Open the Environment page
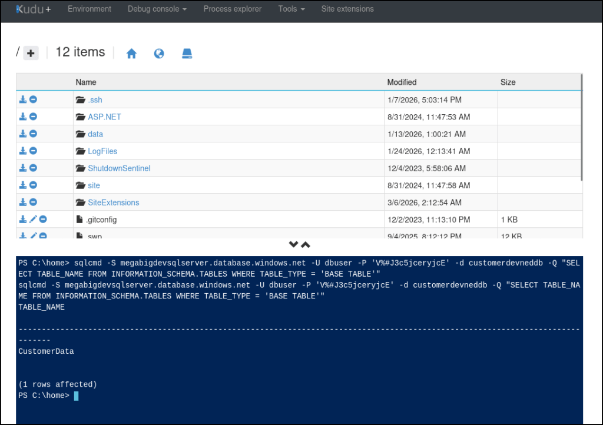Image resolution: width=603 pixels, height=425 pixels. coord(89,9)
